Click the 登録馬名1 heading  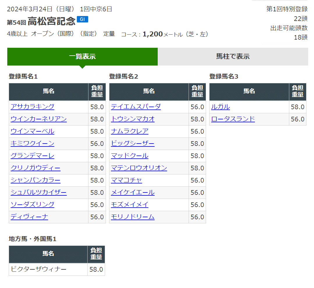23,76
